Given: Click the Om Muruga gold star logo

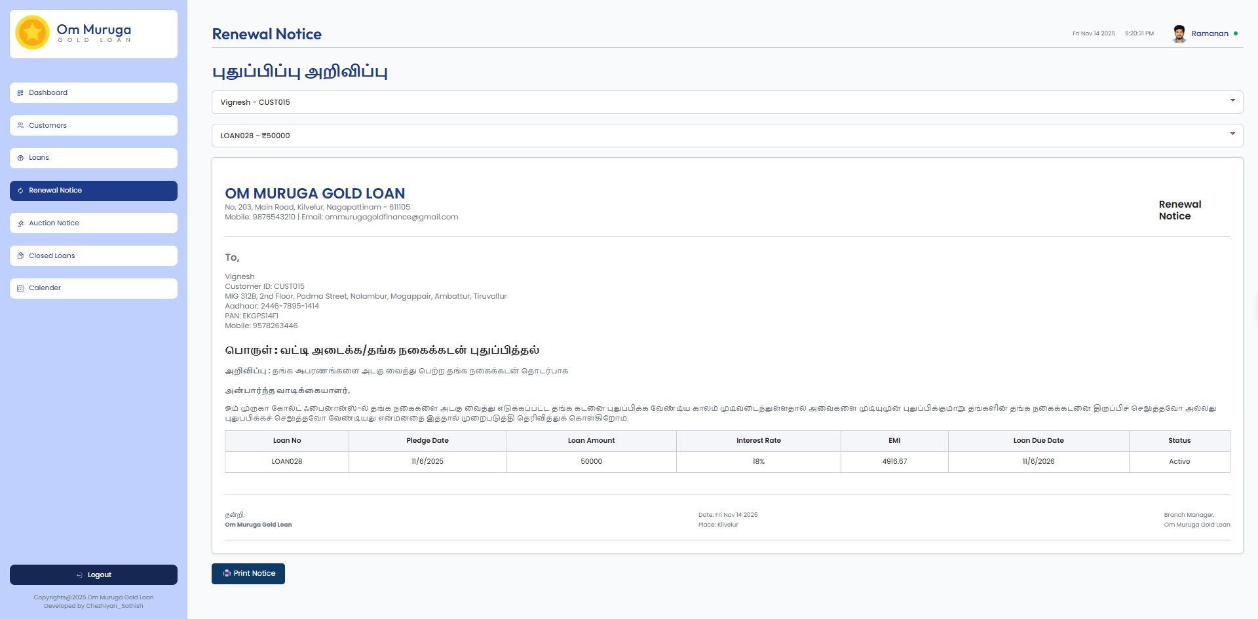Looking at the screenshot, I should click(32, 33).
